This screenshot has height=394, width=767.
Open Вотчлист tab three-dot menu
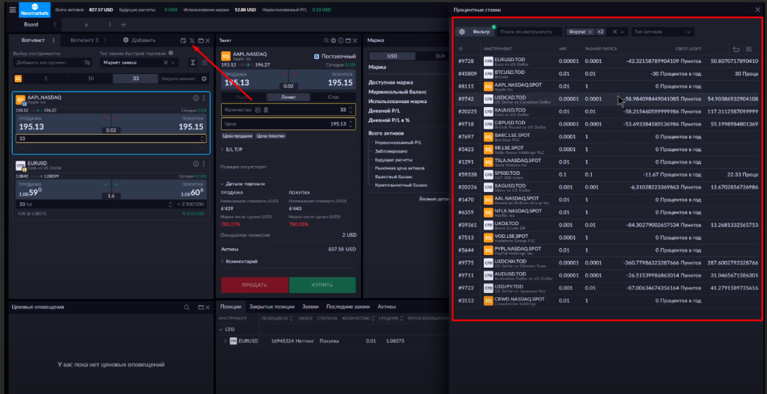tap(53, 40)
